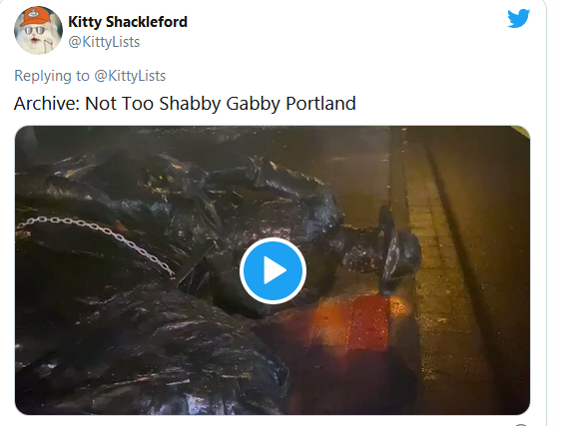Play the embedded Portland video
561x426 pixels.
pos(273,270)
